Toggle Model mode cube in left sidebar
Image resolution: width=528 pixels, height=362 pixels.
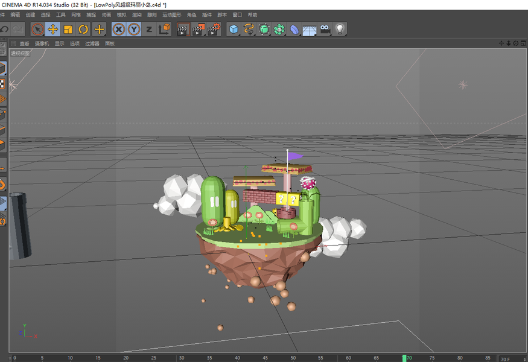[x=2, y=68]
